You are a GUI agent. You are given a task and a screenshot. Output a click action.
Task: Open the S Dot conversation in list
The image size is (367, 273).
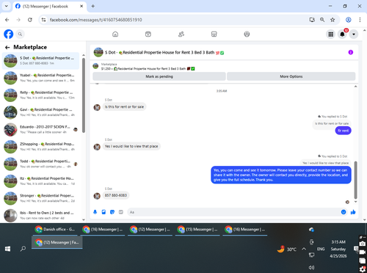pos(40,61)
